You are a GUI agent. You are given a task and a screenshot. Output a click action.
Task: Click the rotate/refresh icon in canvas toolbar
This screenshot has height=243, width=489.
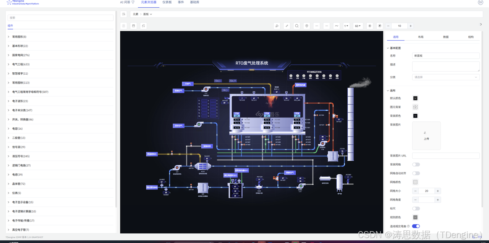tap(143, 26)
